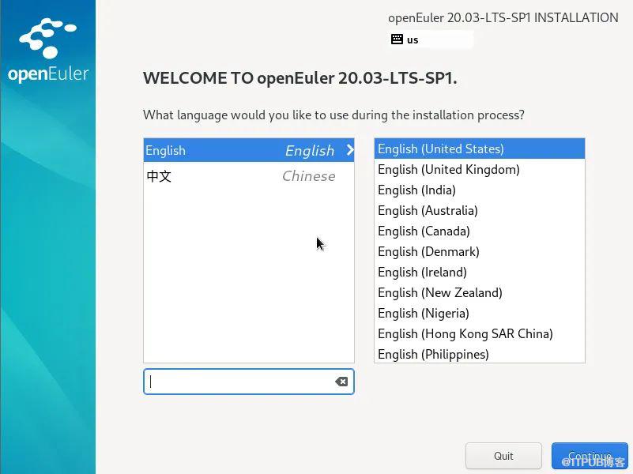Image resolution: width=633 pixels, height=474 pixels.
Task: Choose English (United States) locale
Action: tap(480, 149)
